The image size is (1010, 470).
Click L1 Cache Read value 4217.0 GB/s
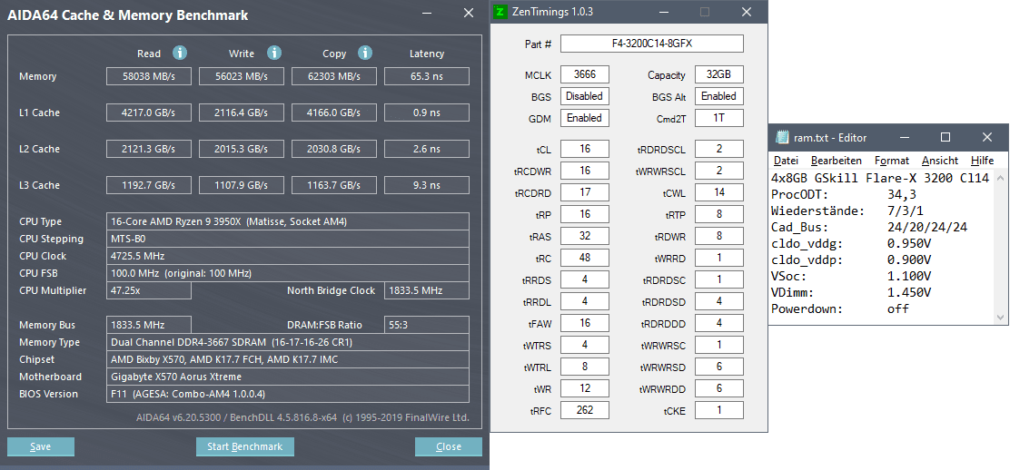point(149,113)
